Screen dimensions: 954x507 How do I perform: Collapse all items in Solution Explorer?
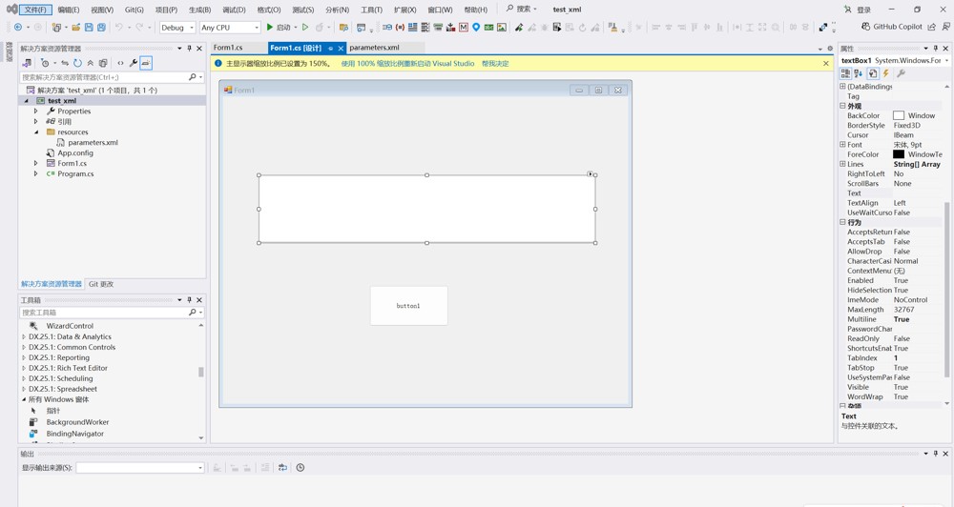[90, 63]
